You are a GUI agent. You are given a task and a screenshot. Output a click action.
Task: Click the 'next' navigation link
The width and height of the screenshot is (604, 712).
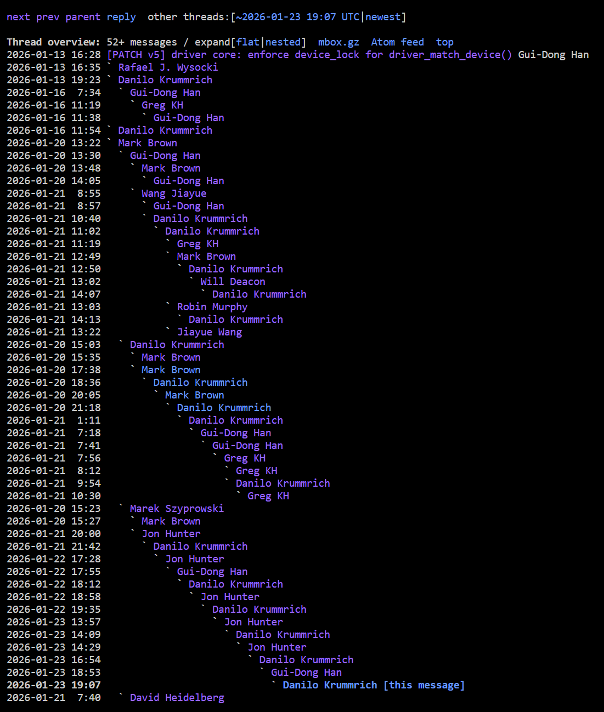tap(18, 17)
